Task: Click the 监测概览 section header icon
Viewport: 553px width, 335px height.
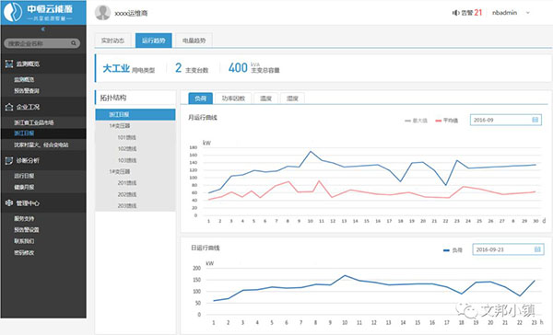Action: [9, 64]
